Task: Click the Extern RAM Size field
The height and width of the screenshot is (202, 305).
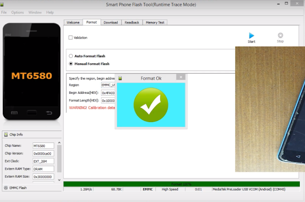Action: tap(43, 177)
